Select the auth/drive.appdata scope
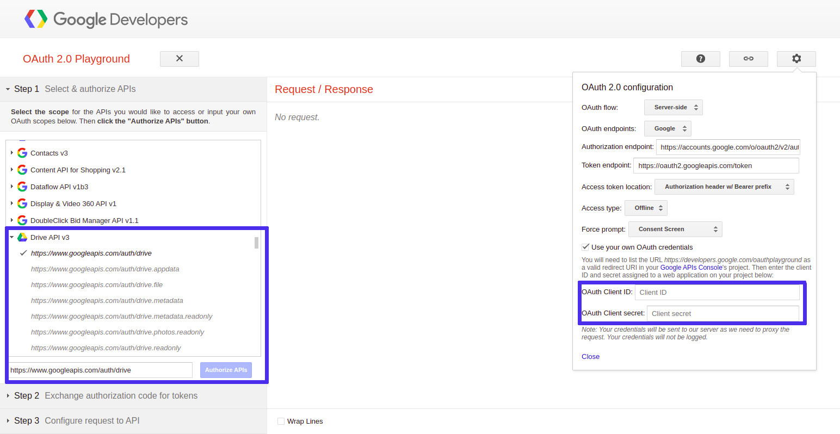This screenshot has width=840, height=434. 105,269
